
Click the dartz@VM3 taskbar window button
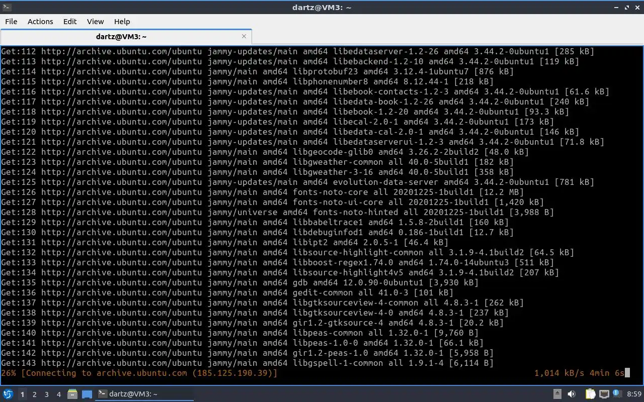point(145,394)
